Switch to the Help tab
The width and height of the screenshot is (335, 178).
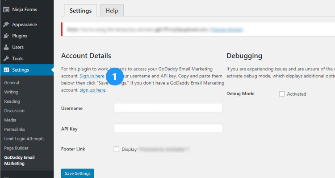[x=112, y=10]
